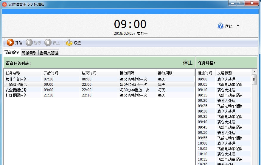261x165 pixels.
Task: Click the 21:30 start time cell
Action: click(49, 95)
